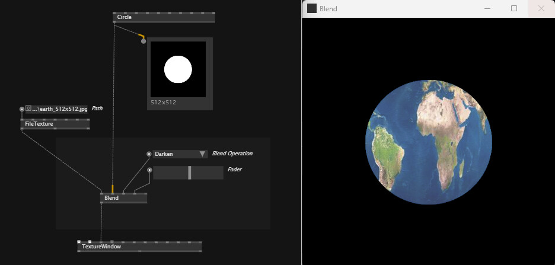Viewport: 555px width, 265px height.
Task: Close the Blend window
Action: [x=541, y=8]
